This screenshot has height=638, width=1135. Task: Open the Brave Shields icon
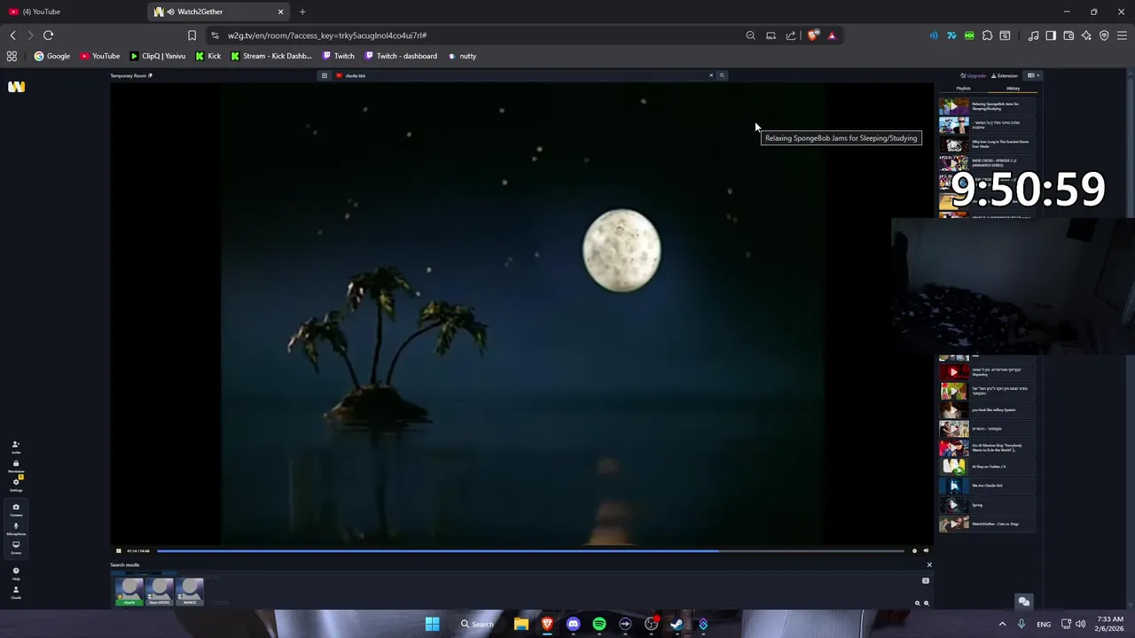point(813,35)
